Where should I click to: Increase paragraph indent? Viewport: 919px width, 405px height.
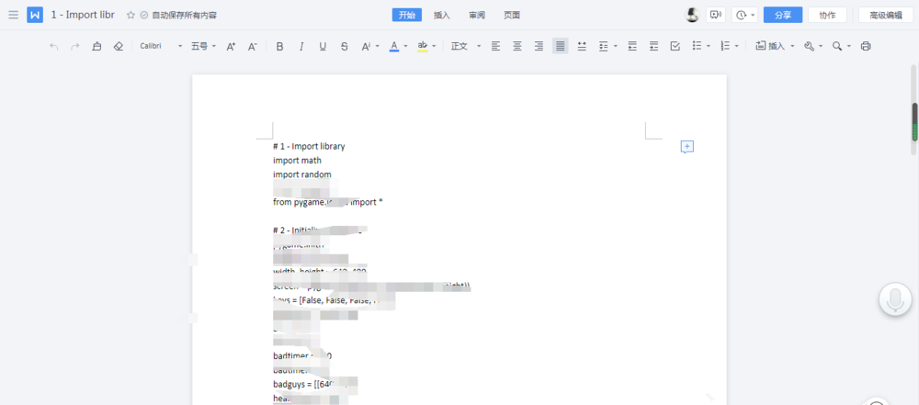tap(653, 46)
